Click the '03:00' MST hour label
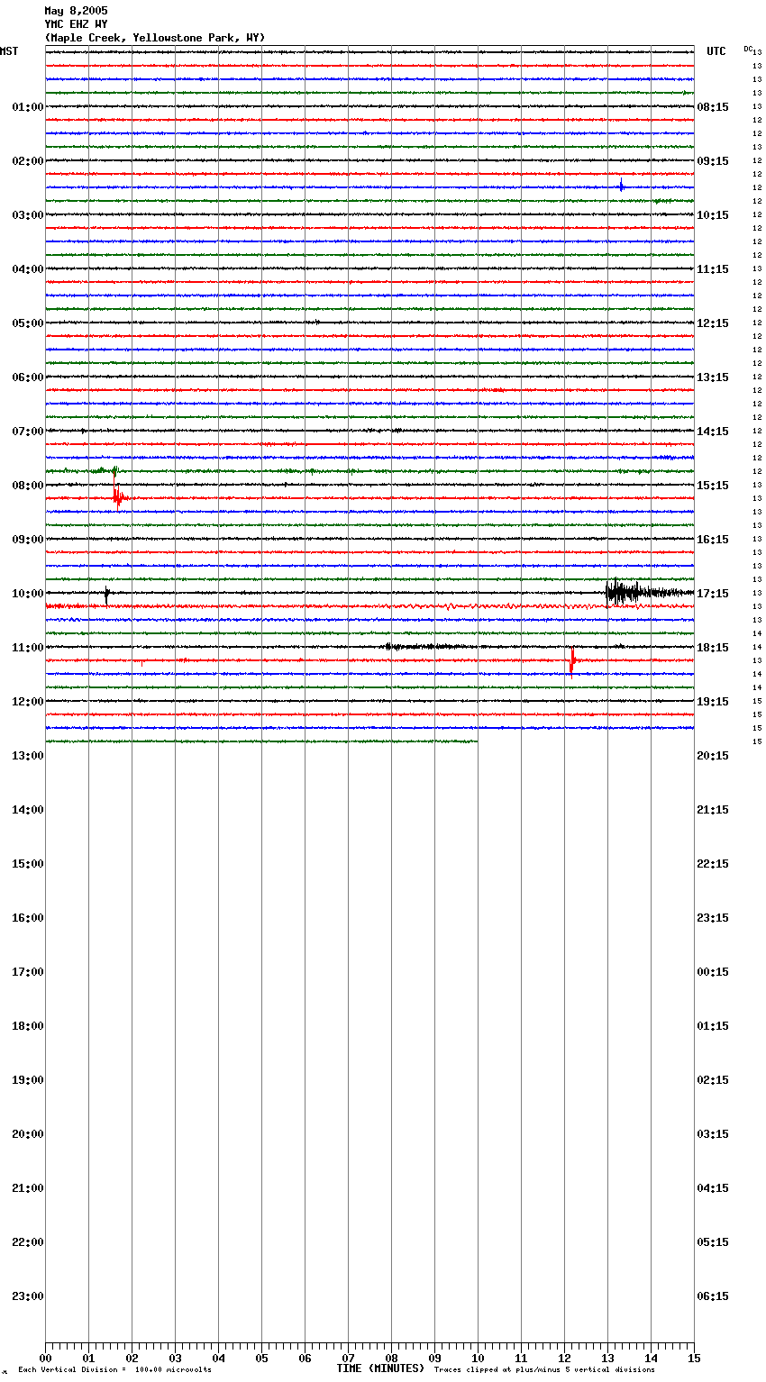Image resolution: width=766 pixels, height=1382 pixels. pyautogui.click(x=28, y=215)
